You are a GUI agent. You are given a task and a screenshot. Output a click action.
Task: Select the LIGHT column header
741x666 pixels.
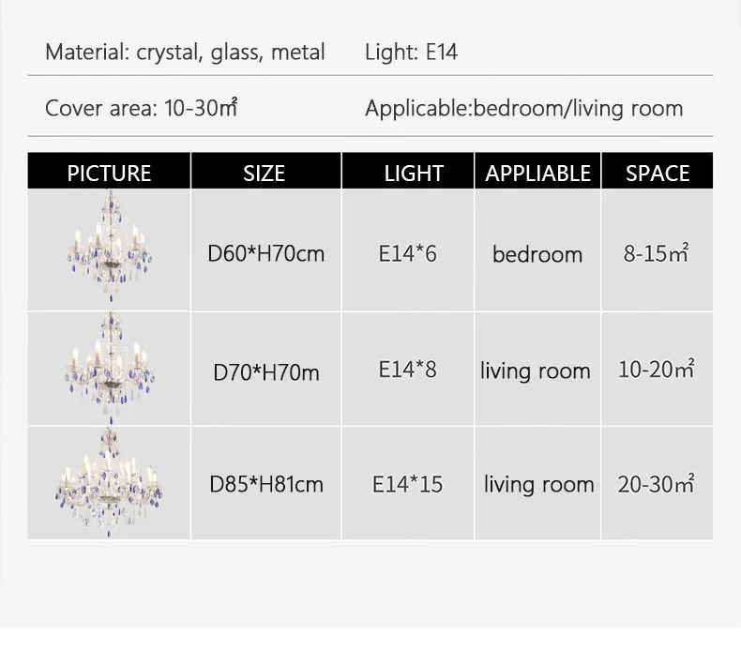(408, 171)
